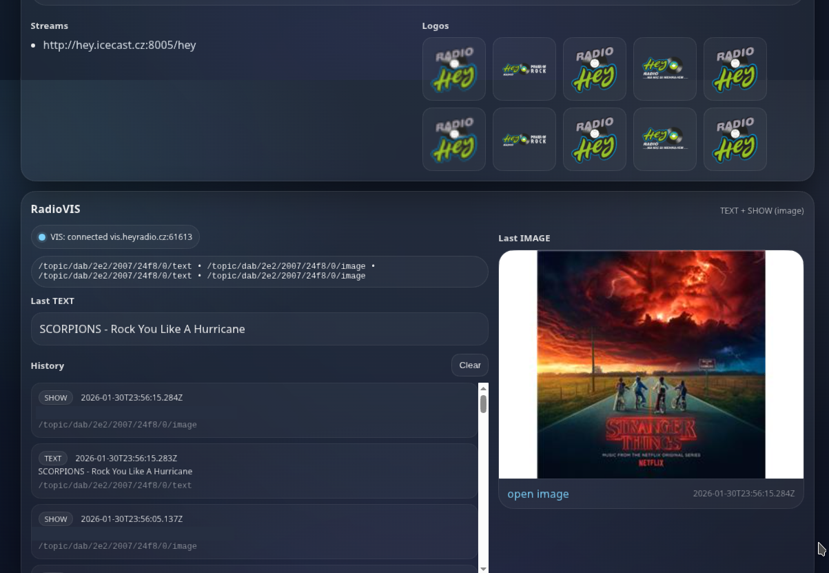Select the TEXT history entry for SCORPIONS
The width and height of the screenshot is (829, 573).
tap(254, 471)
